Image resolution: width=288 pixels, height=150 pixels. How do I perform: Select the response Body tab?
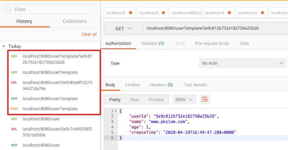coord(110,85)
